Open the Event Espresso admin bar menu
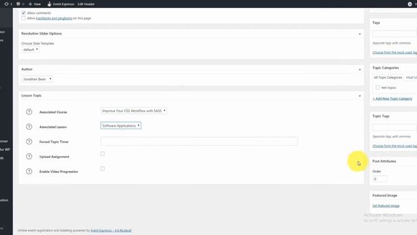 (x=61, y=4)
